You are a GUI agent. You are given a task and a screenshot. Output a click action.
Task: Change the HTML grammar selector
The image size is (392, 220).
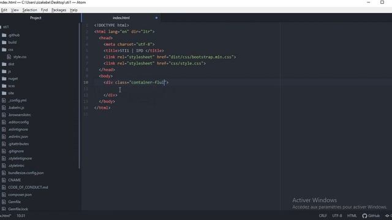pos(352,216)
